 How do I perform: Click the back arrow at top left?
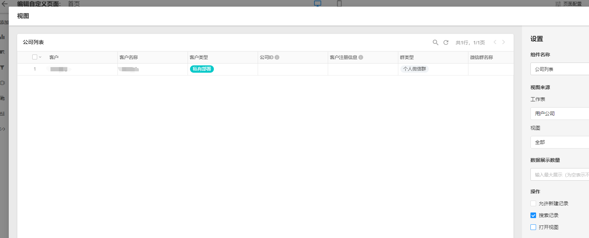coord(5,4)
